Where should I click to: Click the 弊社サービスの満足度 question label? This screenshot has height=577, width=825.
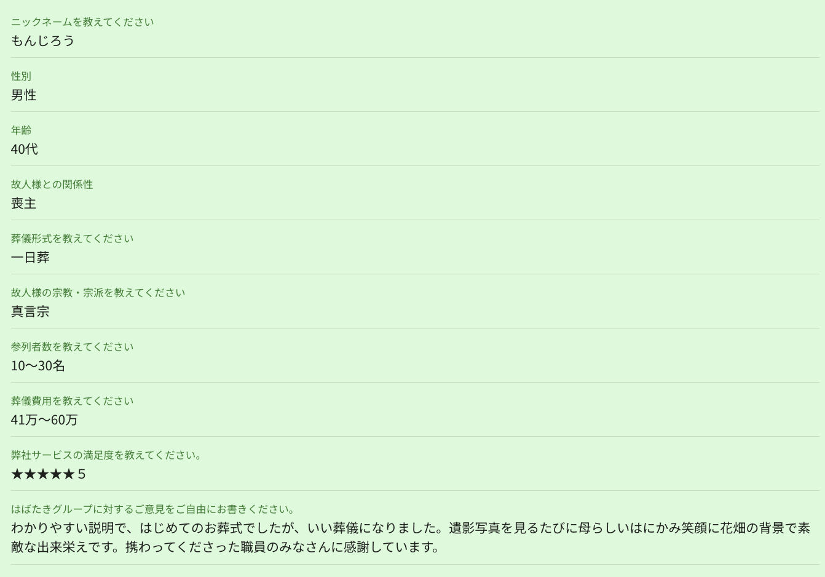click(x=106, y=455)
